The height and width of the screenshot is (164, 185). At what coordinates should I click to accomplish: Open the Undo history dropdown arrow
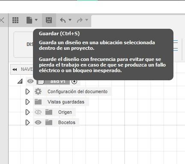pyautogui.click(x=70, y=20)
